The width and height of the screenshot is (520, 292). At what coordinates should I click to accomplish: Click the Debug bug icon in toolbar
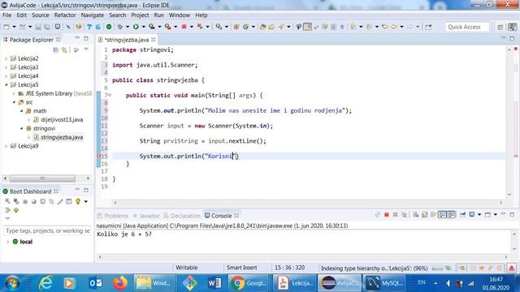119,27
